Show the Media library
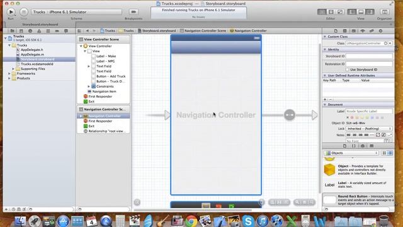This screenshot has height=227, width=403. tap(372, 146)
